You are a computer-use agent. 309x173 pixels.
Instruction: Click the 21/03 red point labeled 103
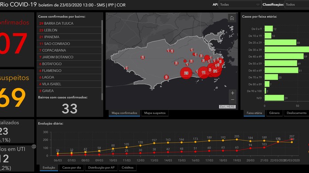tap(264, 147)
